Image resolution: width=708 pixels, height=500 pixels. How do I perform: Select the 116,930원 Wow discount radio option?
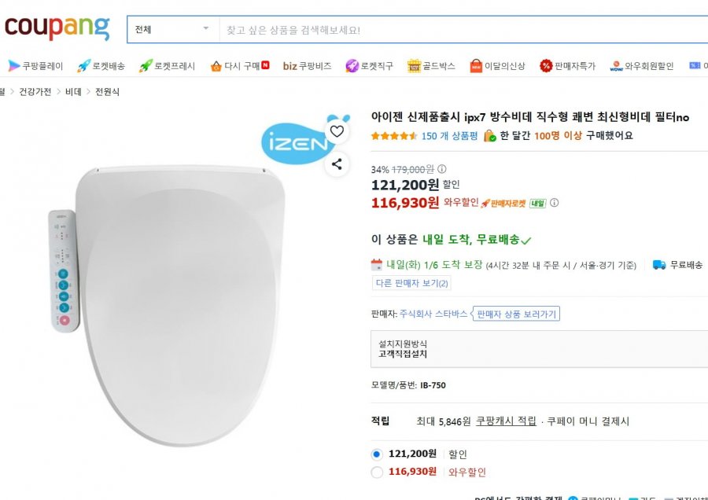coord(377,472)
